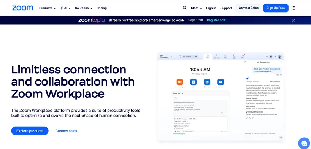Click the forward arrow beside Zoom Workplace label

176,57
